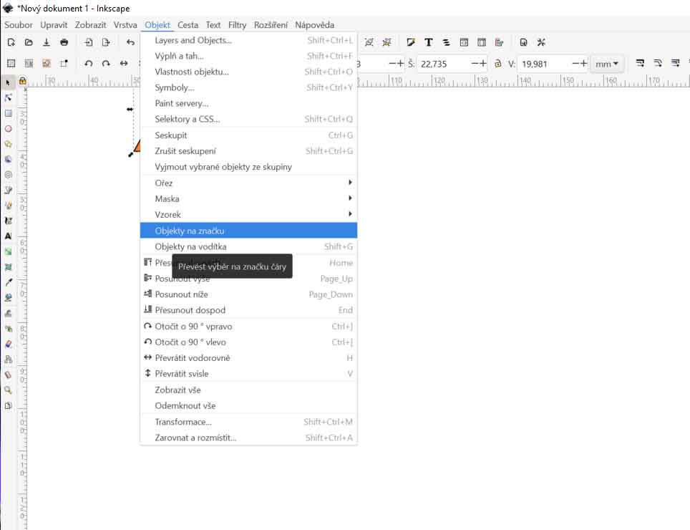Select the Node editing tool
Screen dimensions: 690x530
pos(9,97)
